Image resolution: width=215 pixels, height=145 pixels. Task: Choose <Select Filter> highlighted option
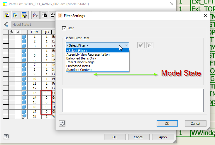[97, 50]
